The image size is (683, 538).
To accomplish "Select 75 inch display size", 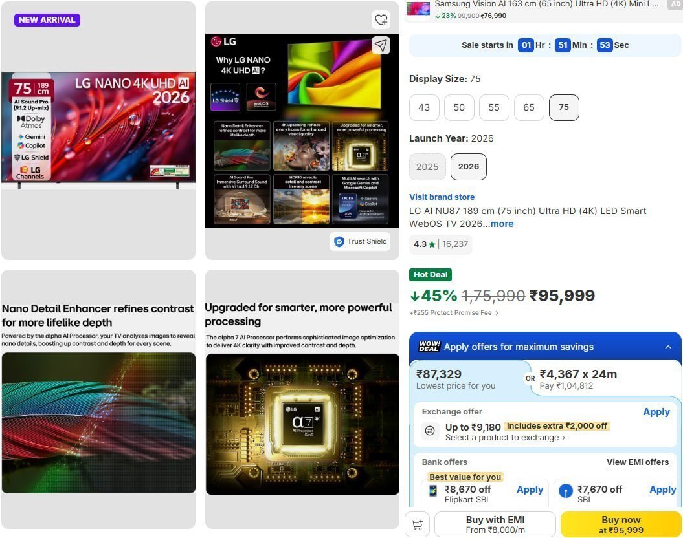I will tap(564, 107).
